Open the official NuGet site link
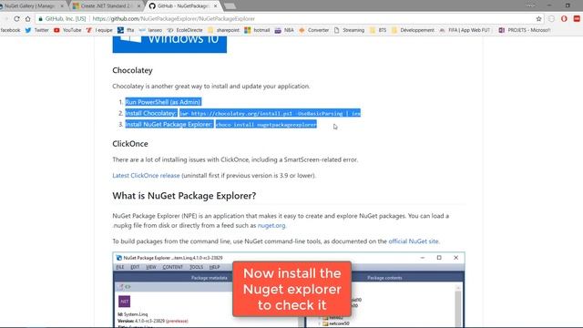The height and width of the screenshot is (328, 583). (x=414, y=241)
